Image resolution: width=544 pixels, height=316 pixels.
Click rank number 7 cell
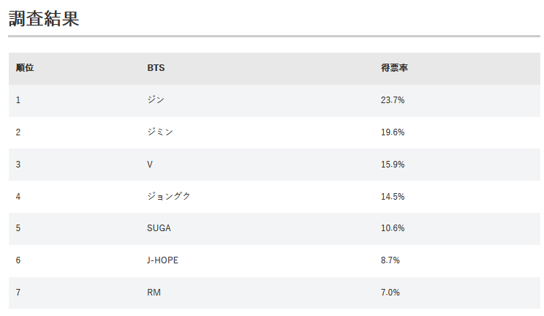click(18, 293)
